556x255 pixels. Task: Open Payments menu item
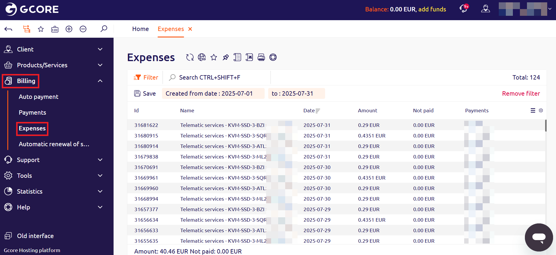point(32,112)
